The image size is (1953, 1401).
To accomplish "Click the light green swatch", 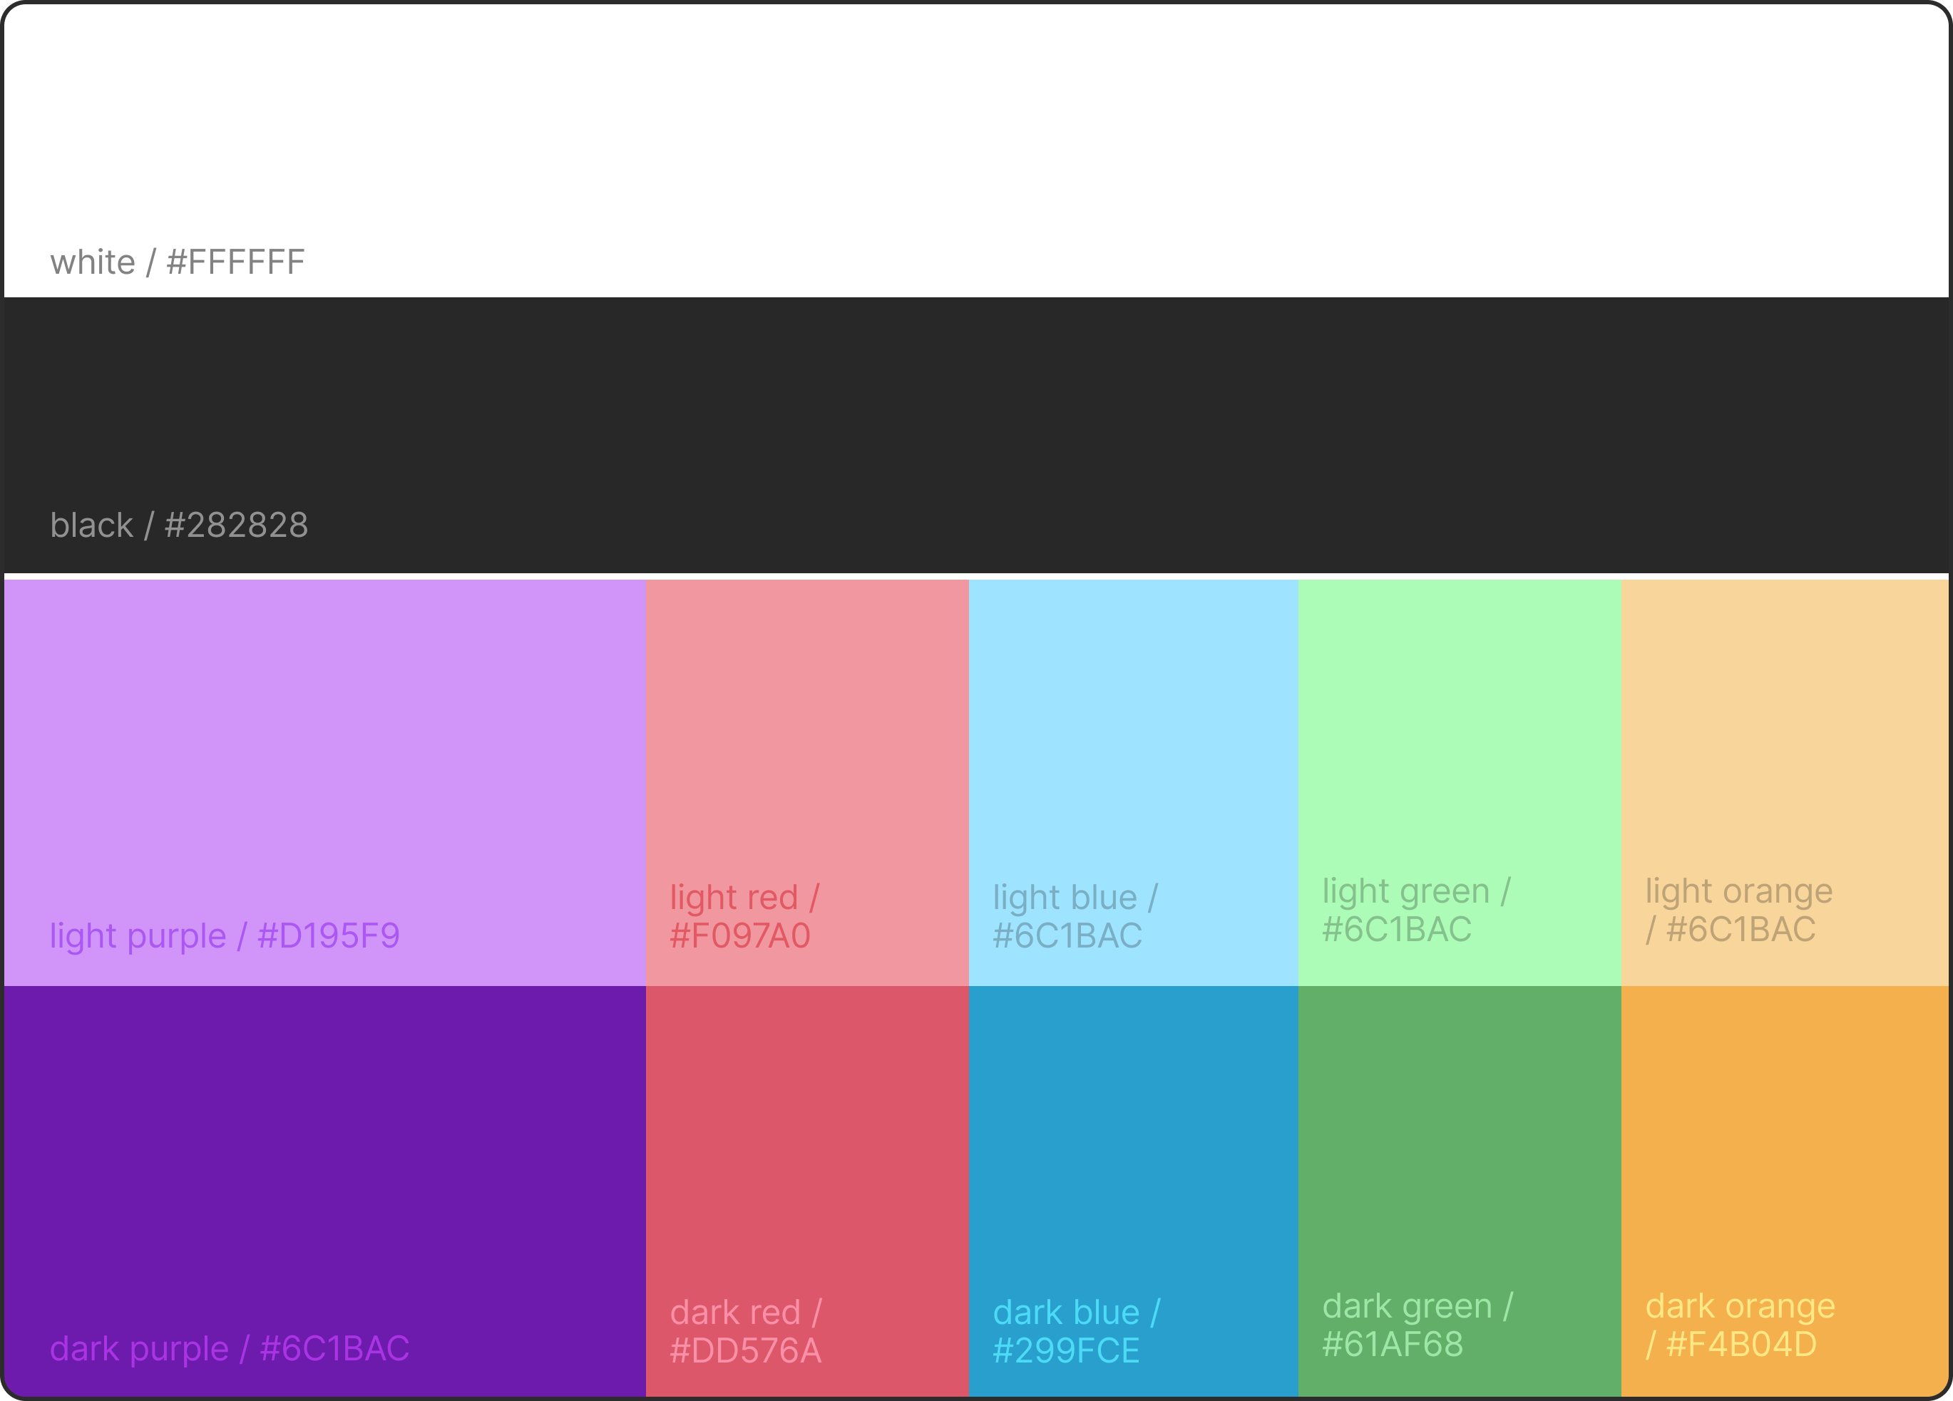I will coord(1460,783).
